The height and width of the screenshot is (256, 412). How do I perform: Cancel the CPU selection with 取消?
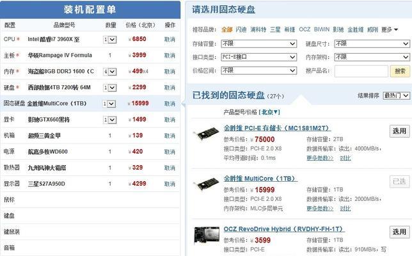point(170,40)
